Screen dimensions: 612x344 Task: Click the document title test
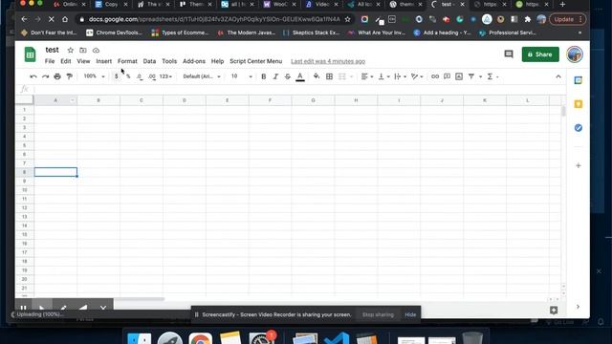(52, 50)
